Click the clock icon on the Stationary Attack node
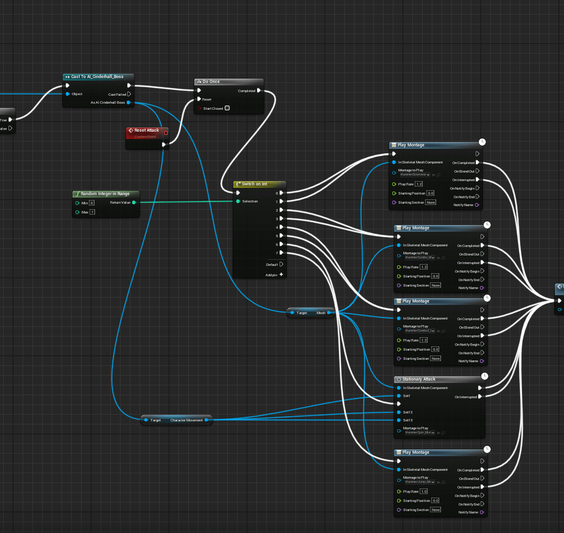 [484, 376]
